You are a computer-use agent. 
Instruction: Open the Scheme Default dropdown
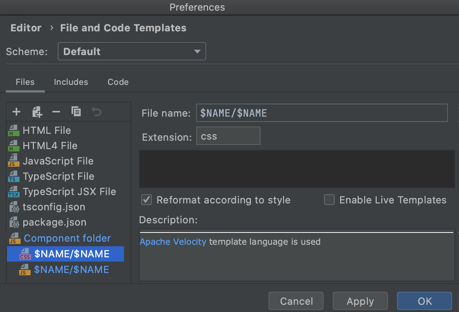click(132, 52)
